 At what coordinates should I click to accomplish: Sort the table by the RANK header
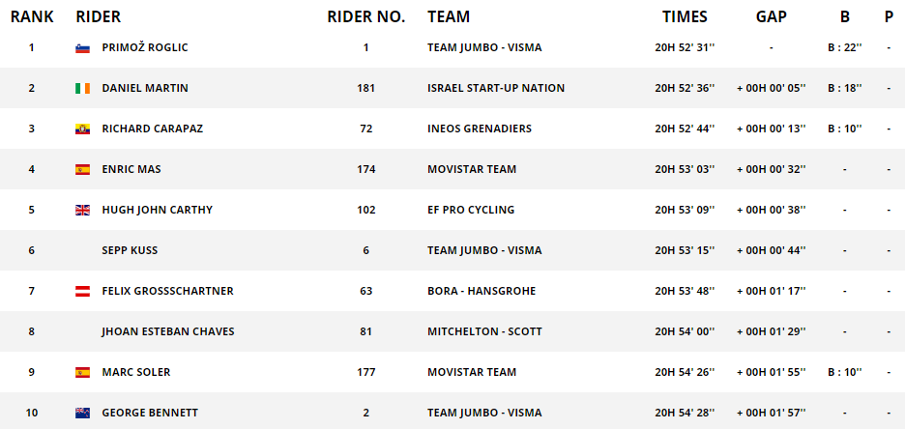tap(32, 16)
